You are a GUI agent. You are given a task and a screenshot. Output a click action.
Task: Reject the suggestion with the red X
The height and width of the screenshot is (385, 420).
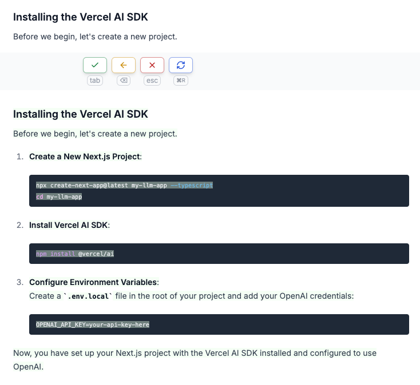pos(152,65)
